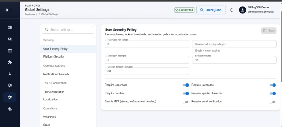Image resolution: width=282 pixels, height=127 pixels.
Task: Toggle Require lowercase switch
Action: [273, 85]
